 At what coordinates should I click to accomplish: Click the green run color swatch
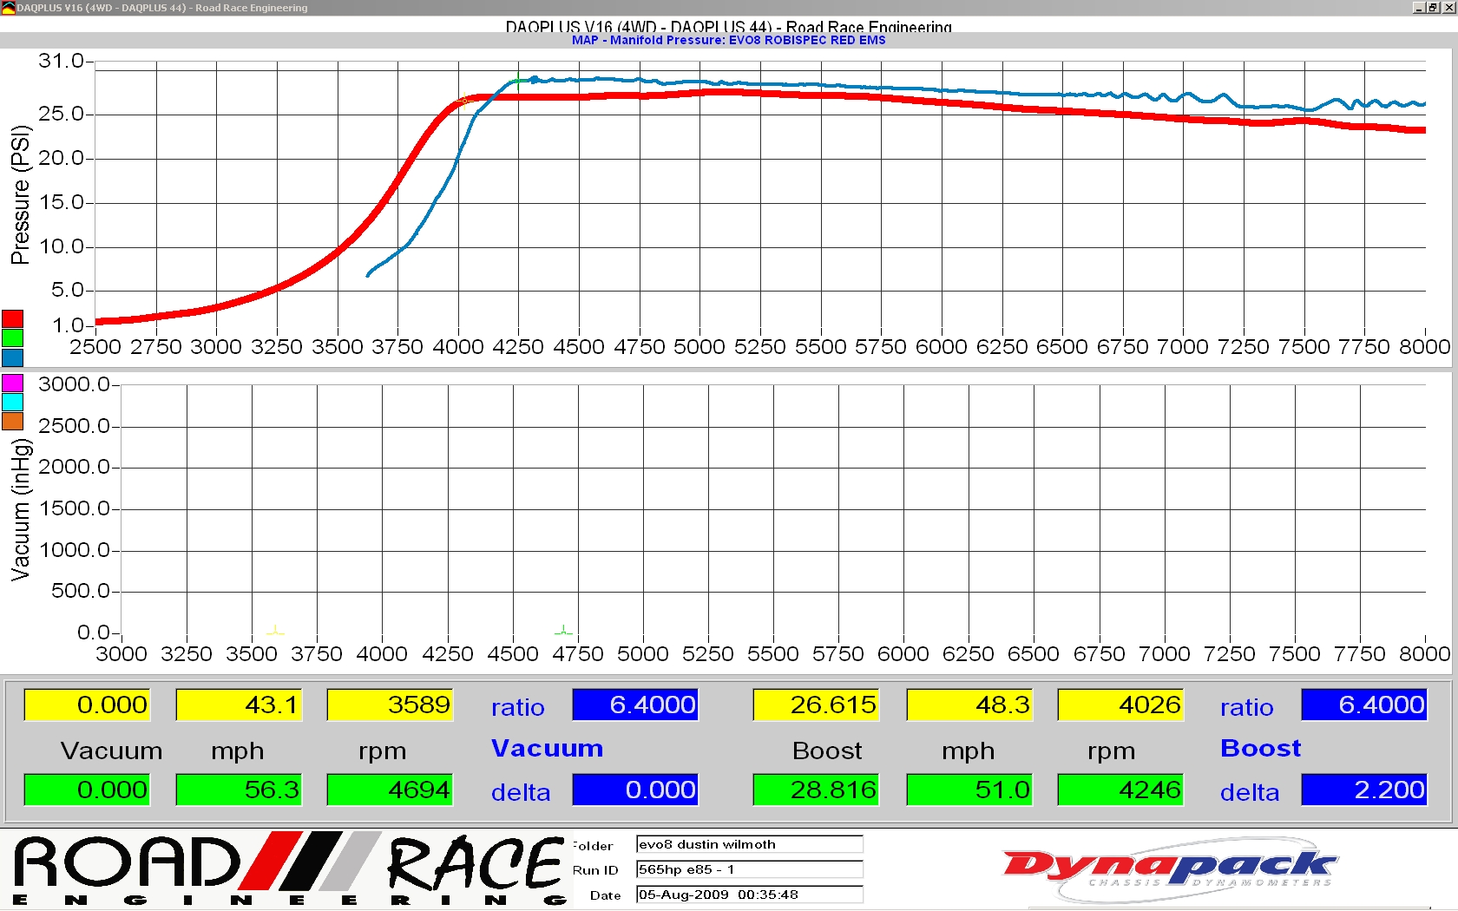click(x=12, y=338)
